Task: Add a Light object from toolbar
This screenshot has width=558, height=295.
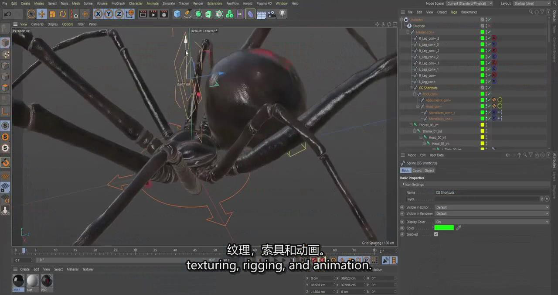Action: click(282, 14)
